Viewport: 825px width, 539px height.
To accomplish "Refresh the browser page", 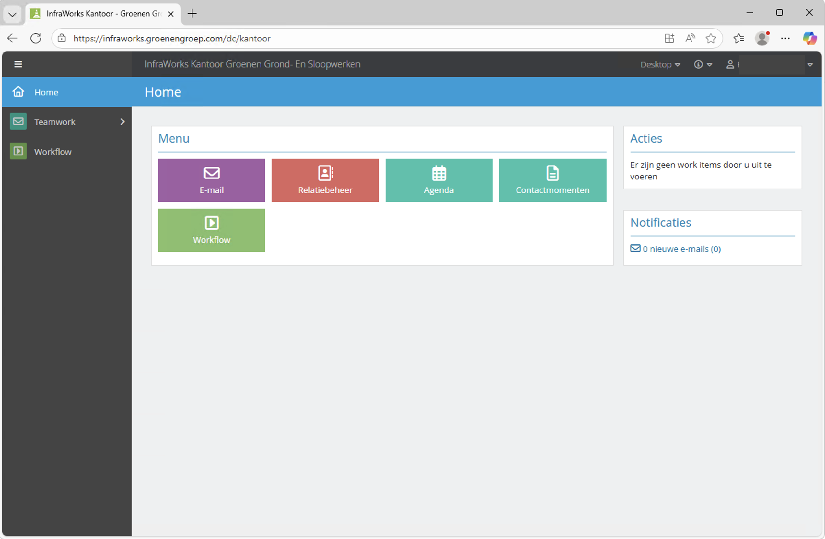I will [x=36, y=38].
